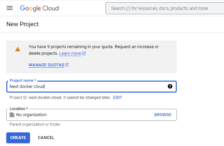Click EDIT to change the project ID

click(x=117, y=98)
